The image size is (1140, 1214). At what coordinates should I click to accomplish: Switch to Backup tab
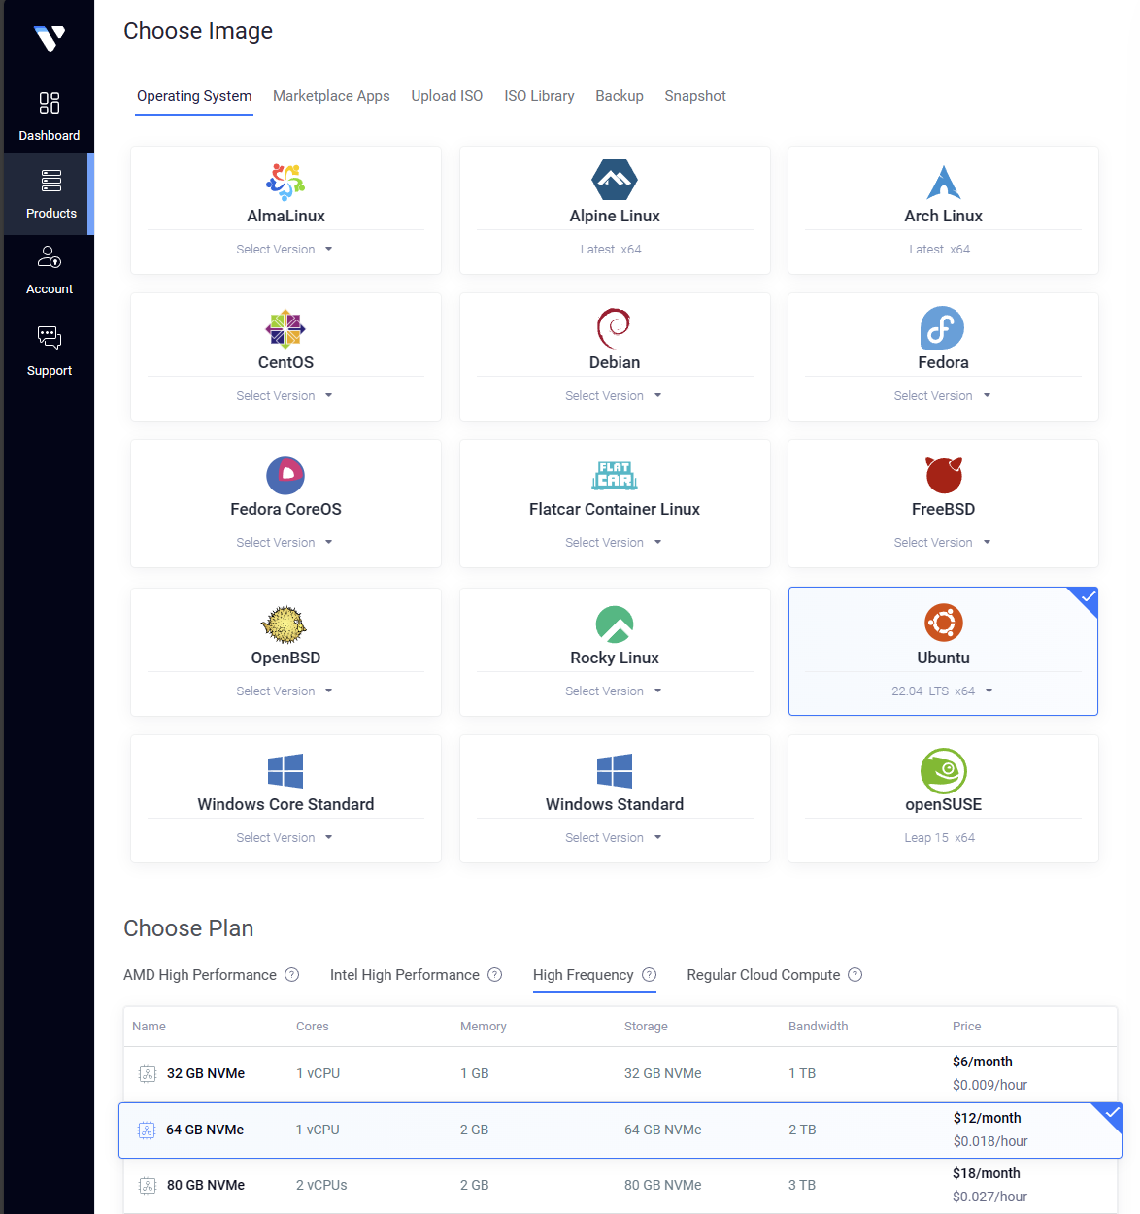(620, 96)
